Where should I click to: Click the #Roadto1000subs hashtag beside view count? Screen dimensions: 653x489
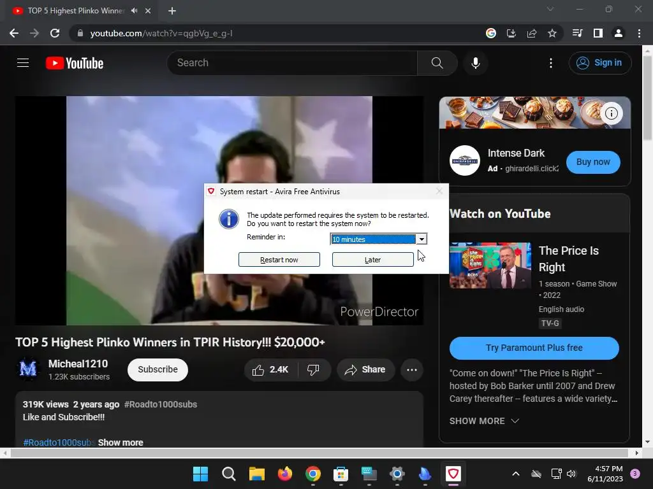(160, 404)
